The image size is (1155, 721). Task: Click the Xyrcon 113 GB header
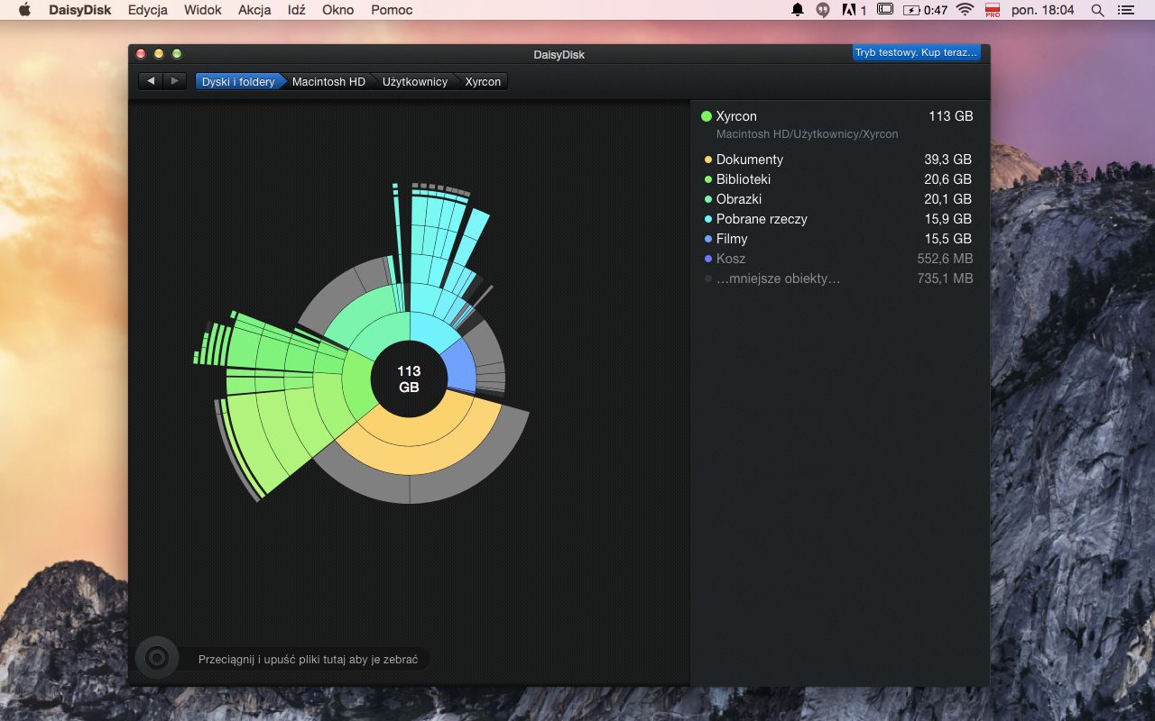tap(837, 116)
